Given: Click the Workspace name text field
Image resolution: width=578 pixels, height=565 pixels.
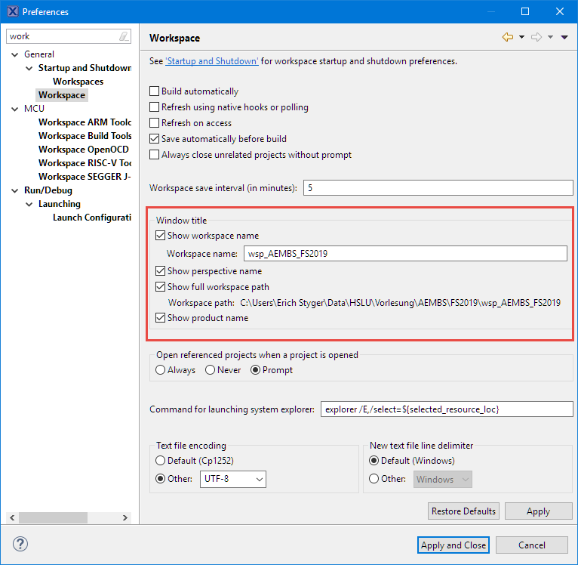Looking at the screenshot, I should click(x=404, y=254).
